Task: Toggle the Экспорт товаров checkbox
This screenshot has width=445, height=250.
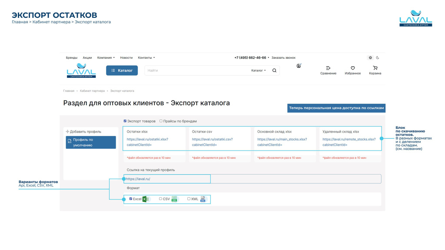Action: click(125, 121)
